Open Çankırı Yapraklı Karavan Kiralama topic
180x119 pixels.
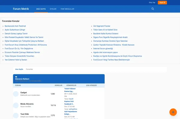(114, 45)
